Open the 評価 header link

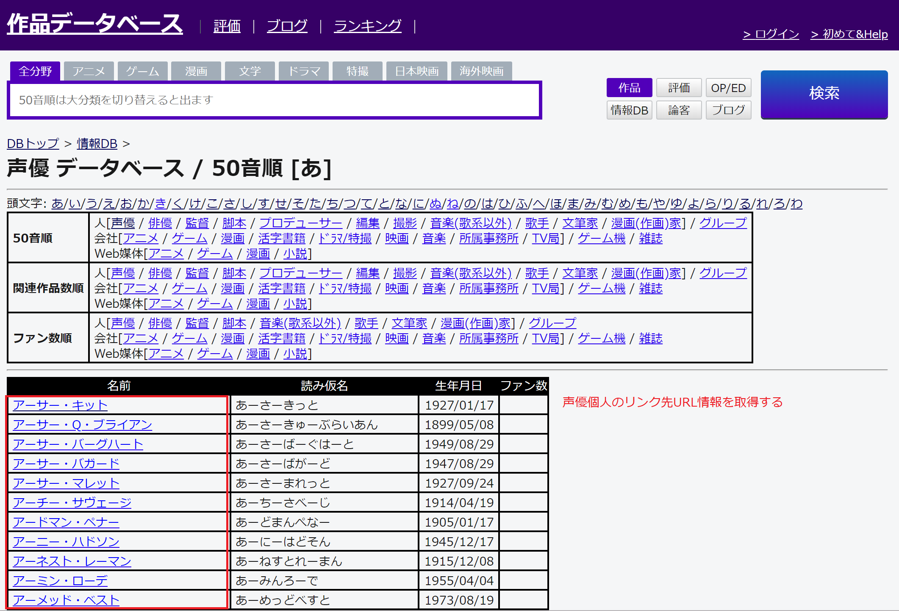(227, 26)
